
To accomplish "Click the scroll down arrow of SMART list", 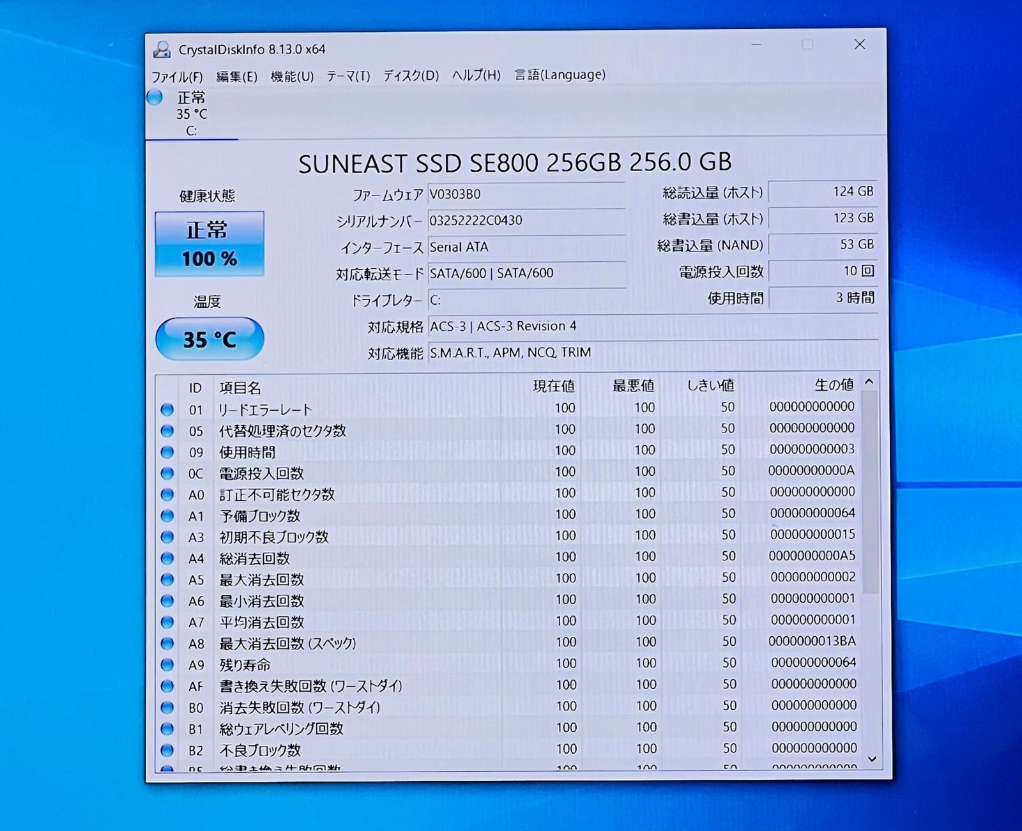I will [873, 759].
